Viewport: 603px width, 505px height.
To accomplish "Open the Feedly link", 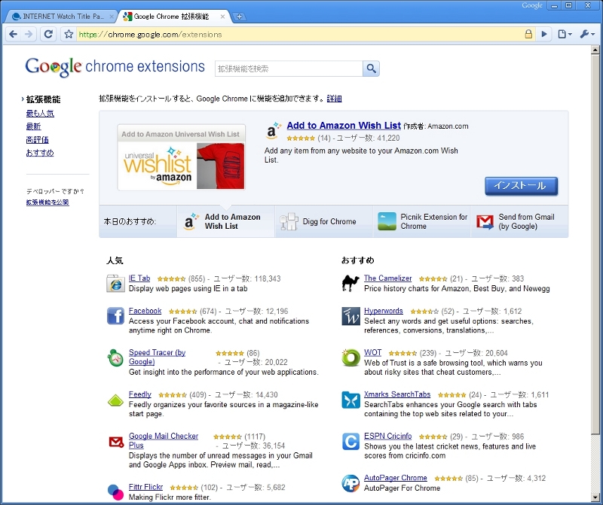I will 140,394.
